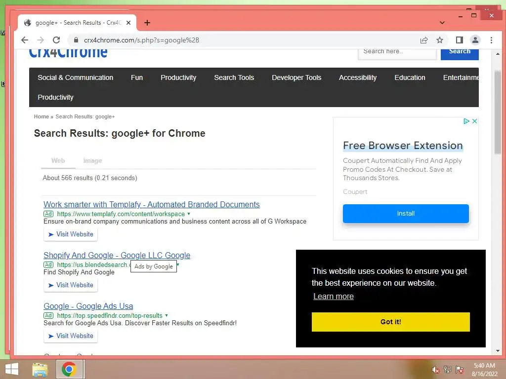Click the Ad badge beside speedfindr.com
Viewport: 506px width, 379px height.
tap(48, 315)
